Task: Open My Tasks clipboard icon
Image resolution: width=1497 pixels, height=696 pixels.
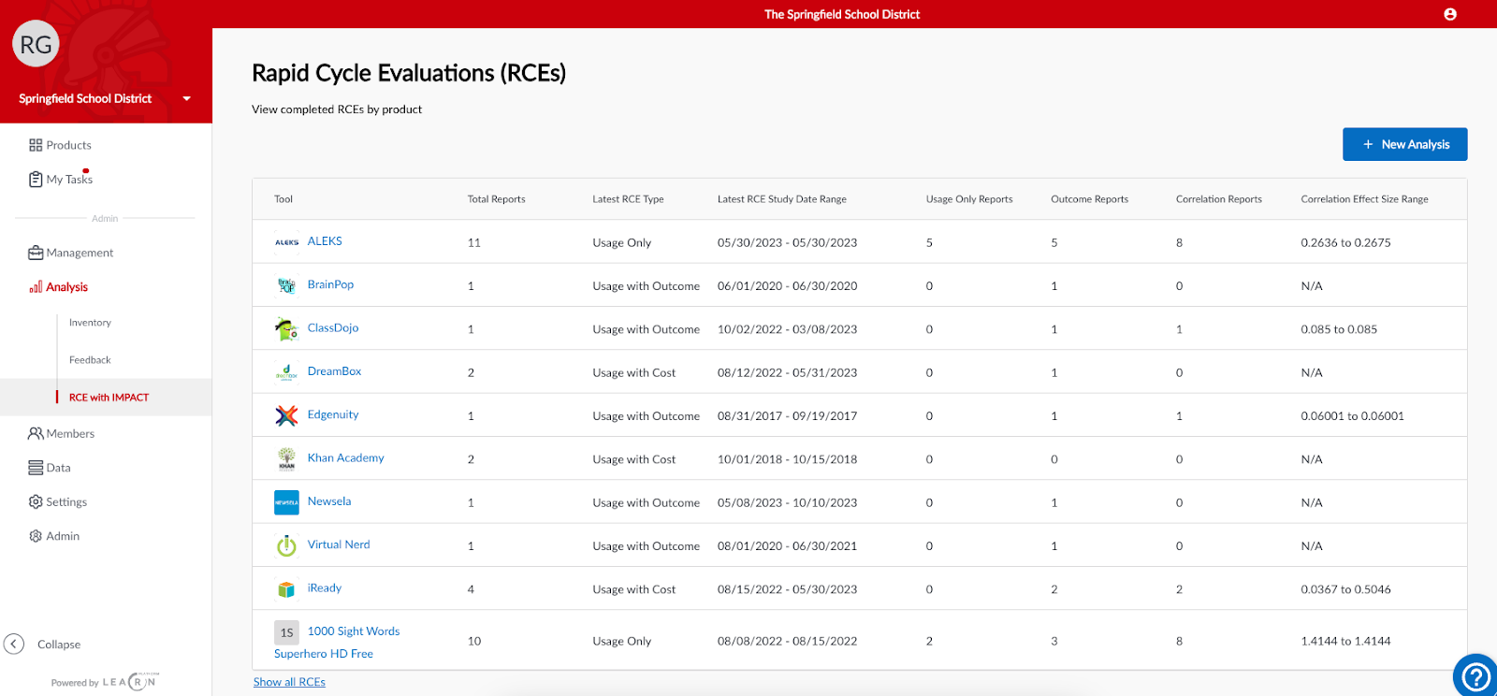Action: [36, 179]
